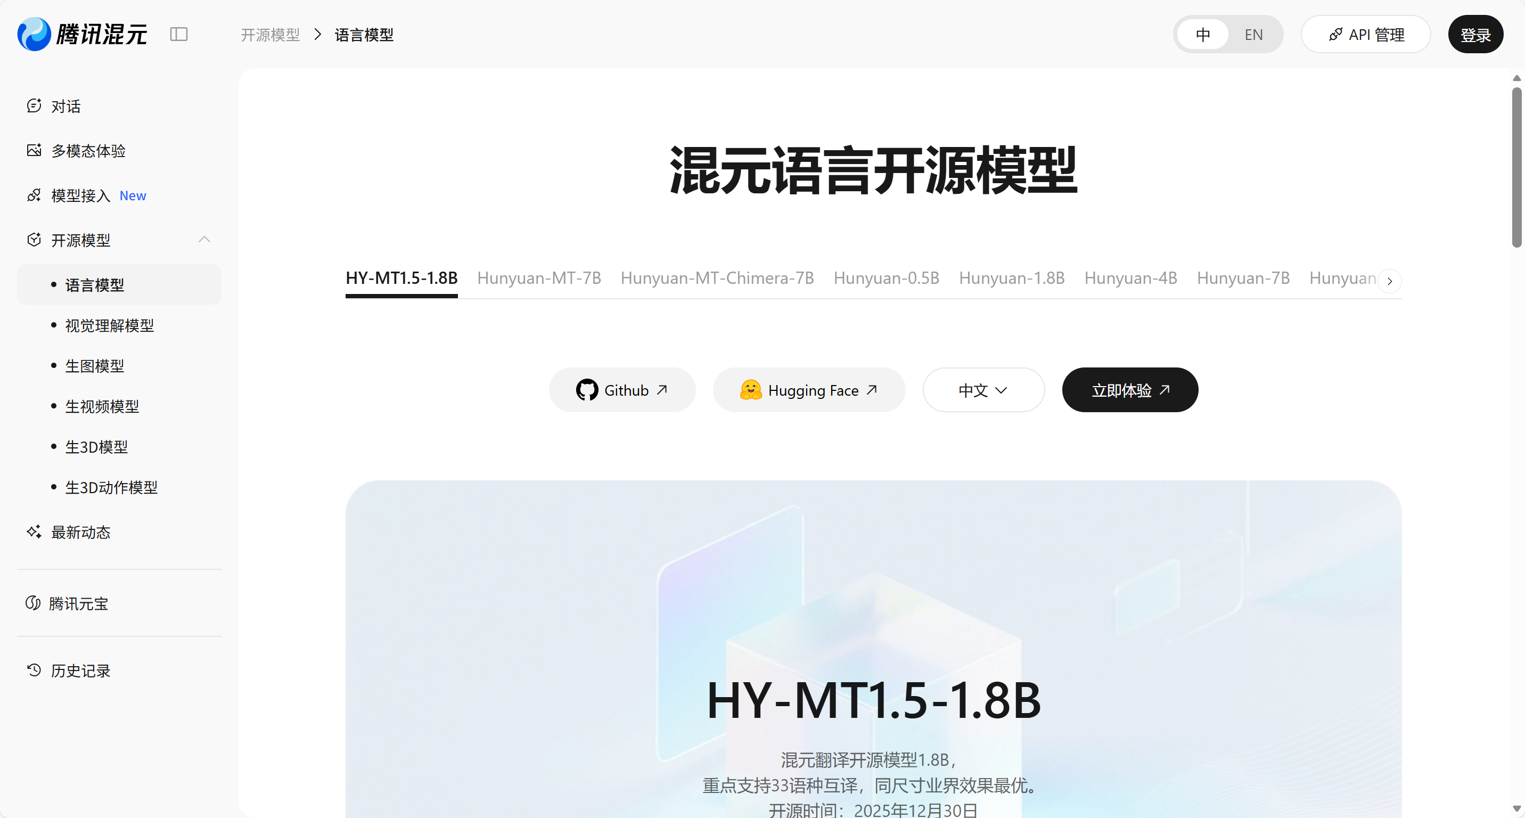This screenshot has width=1525, height=818.
Task: Select the Hunyuan-0.5B model tab
Action: pos(886,277)
